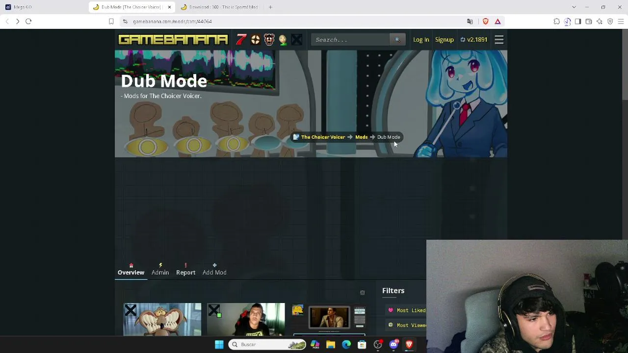Open the v2.1891 version link
Viewport: 628px width, 353px height.
pyautogui.click(x=474, y=40)
